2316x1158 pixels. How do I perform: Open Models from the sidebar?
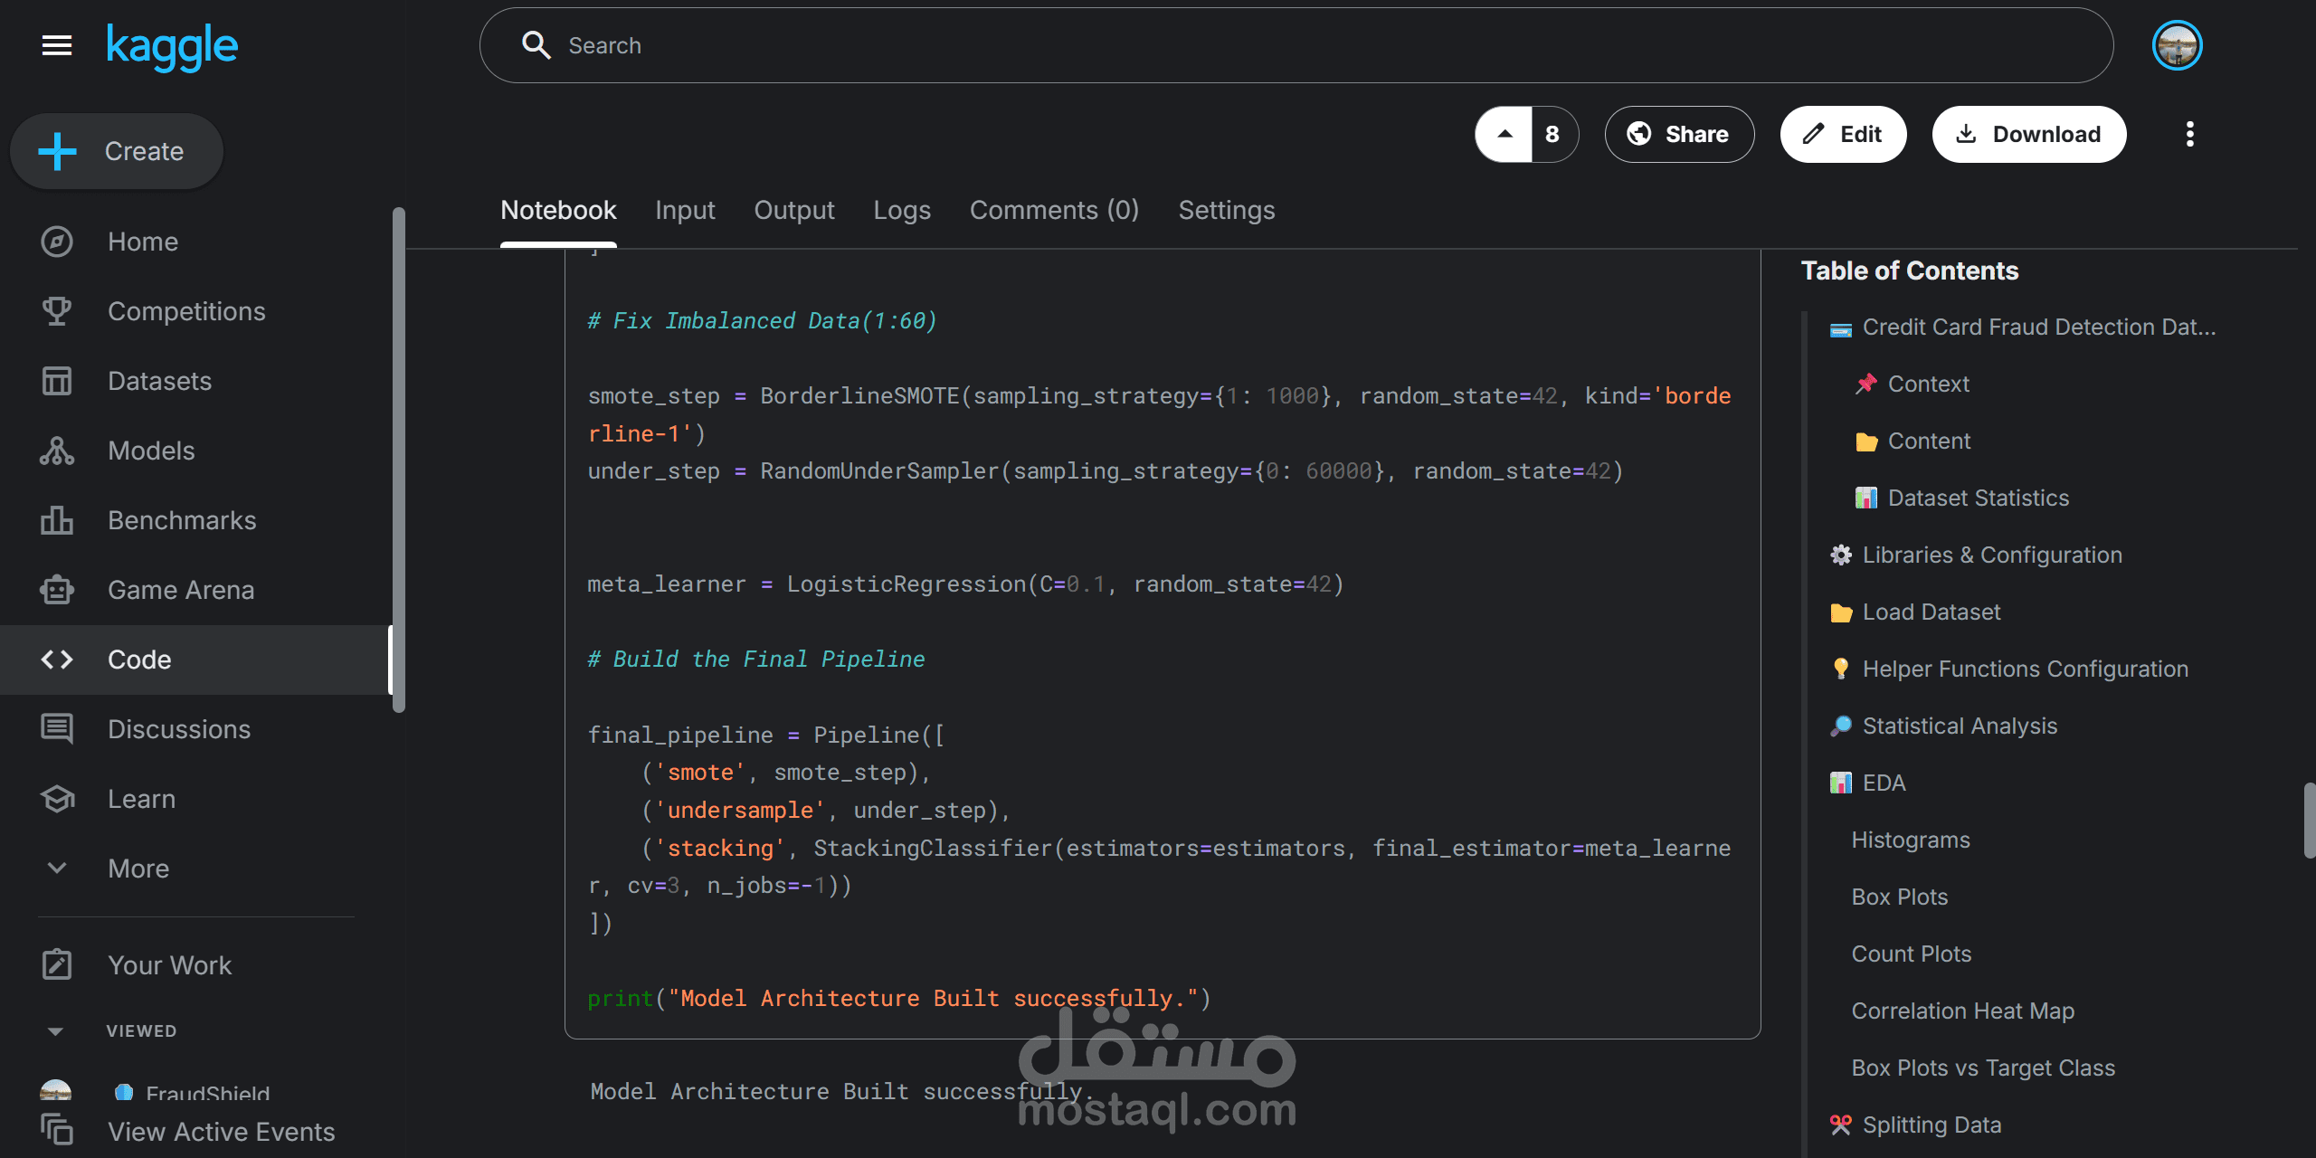tap(151, 451)
